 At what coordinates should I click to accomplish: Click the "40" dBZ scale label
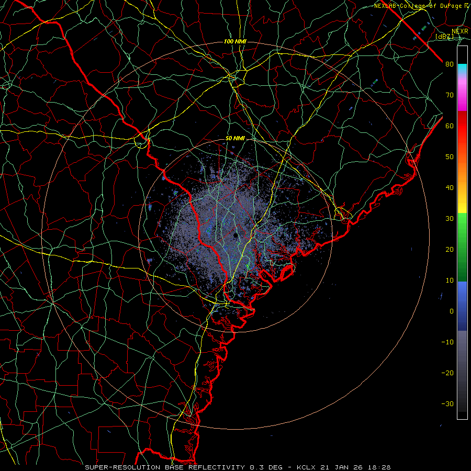[x=450, y=188]
